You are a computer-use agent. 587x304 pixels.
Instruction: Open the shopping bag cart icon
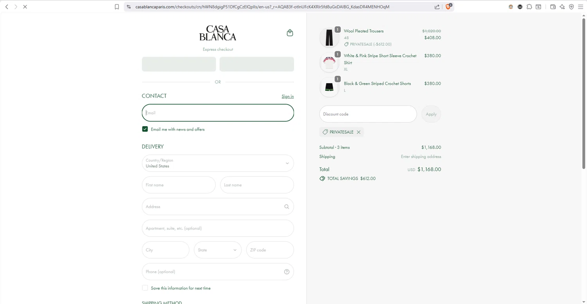(290, 33)
